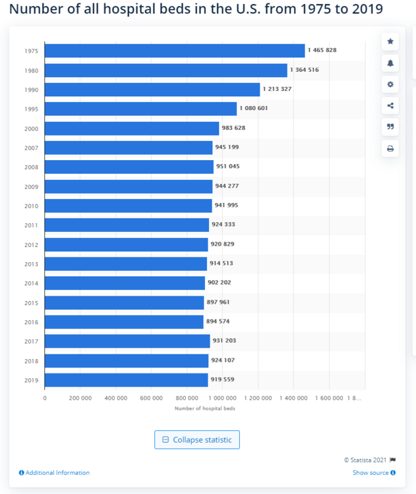Click the share icon

pyautogui.click(x=390, y=105)
